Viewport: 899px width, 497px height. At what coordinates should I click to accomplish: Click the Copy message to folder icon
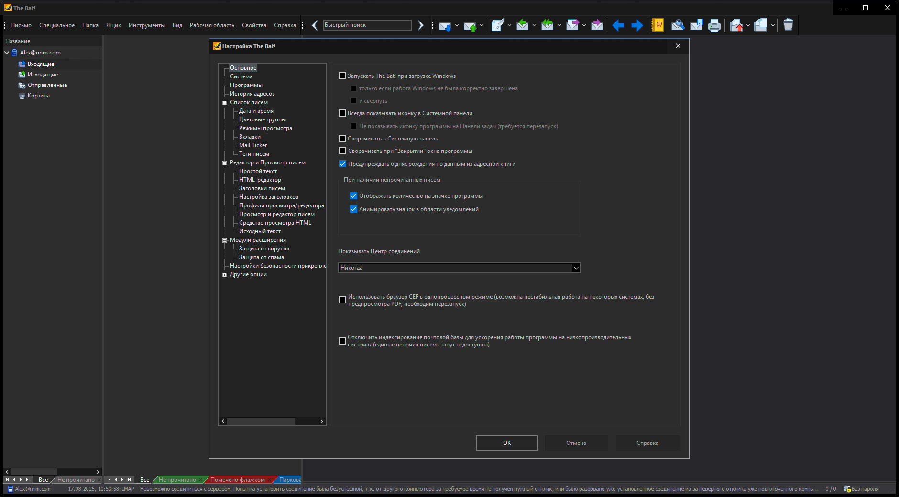pyautogui.click(x=761, y=25)
